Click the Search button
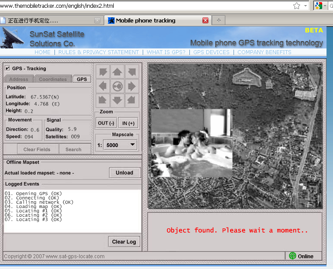 [x=74, y=150]
